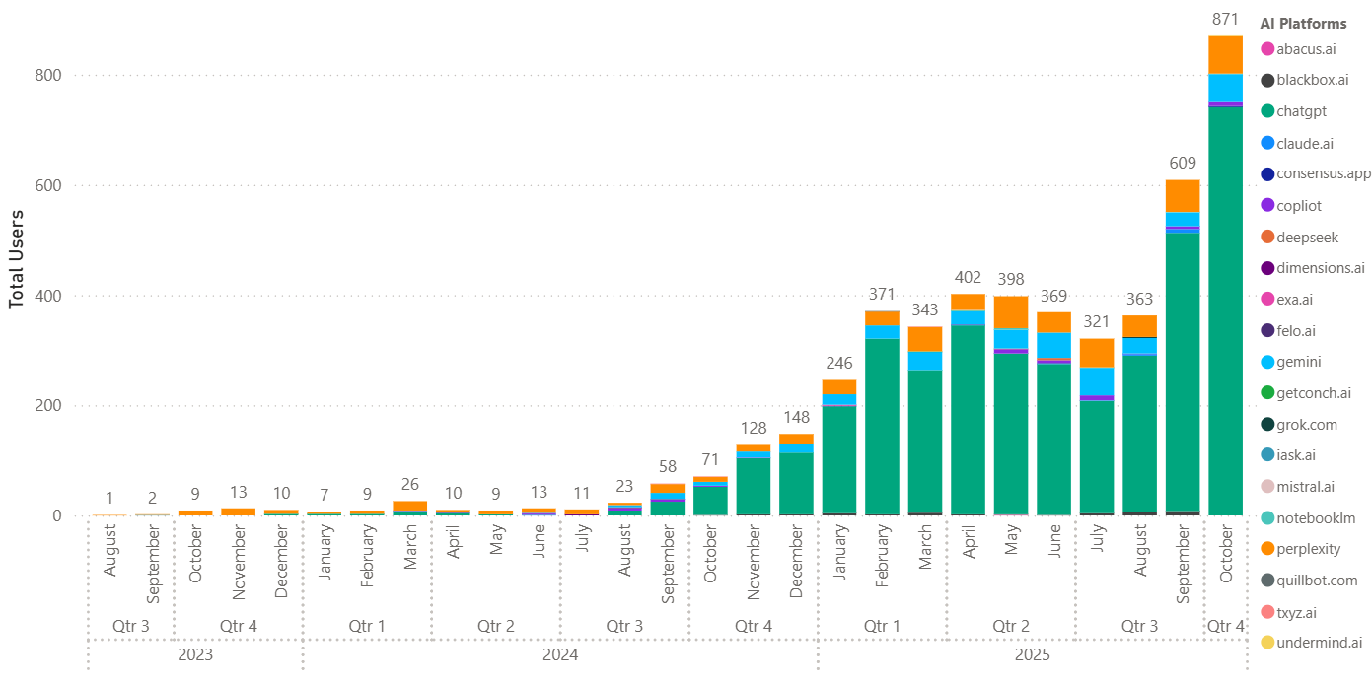Click the purple copliot legend dot
This screenshot has height=683, width=1372.
[x=1267, y=205]
